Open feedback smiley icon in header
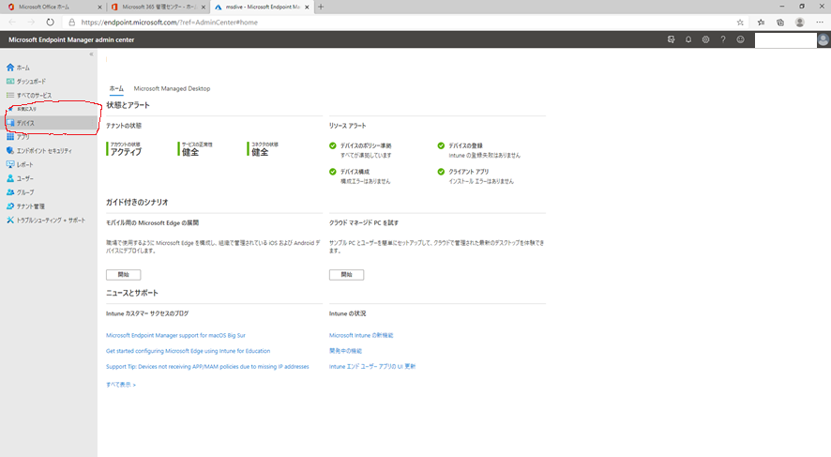The width and height of the screenshot is (831, 457). click(740, 39)
